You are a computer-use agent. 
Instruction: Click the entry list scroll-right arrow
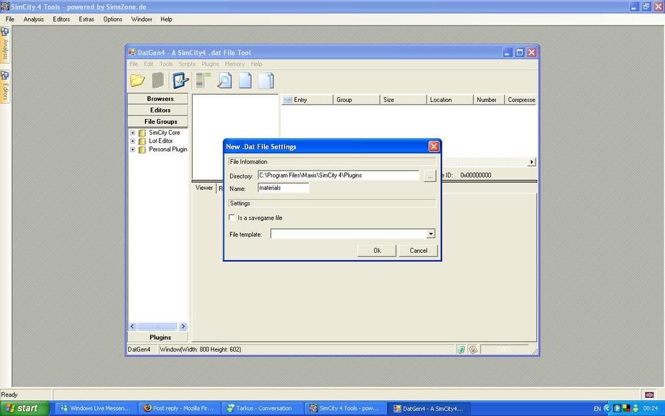point(532,162)
